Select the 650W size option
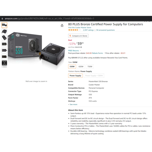Viewport: 152px width, 152px height. (x=81, y=67)
